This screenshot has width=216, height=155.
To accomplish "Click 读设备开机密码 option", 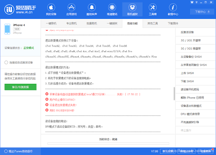I will click(196, 90).
